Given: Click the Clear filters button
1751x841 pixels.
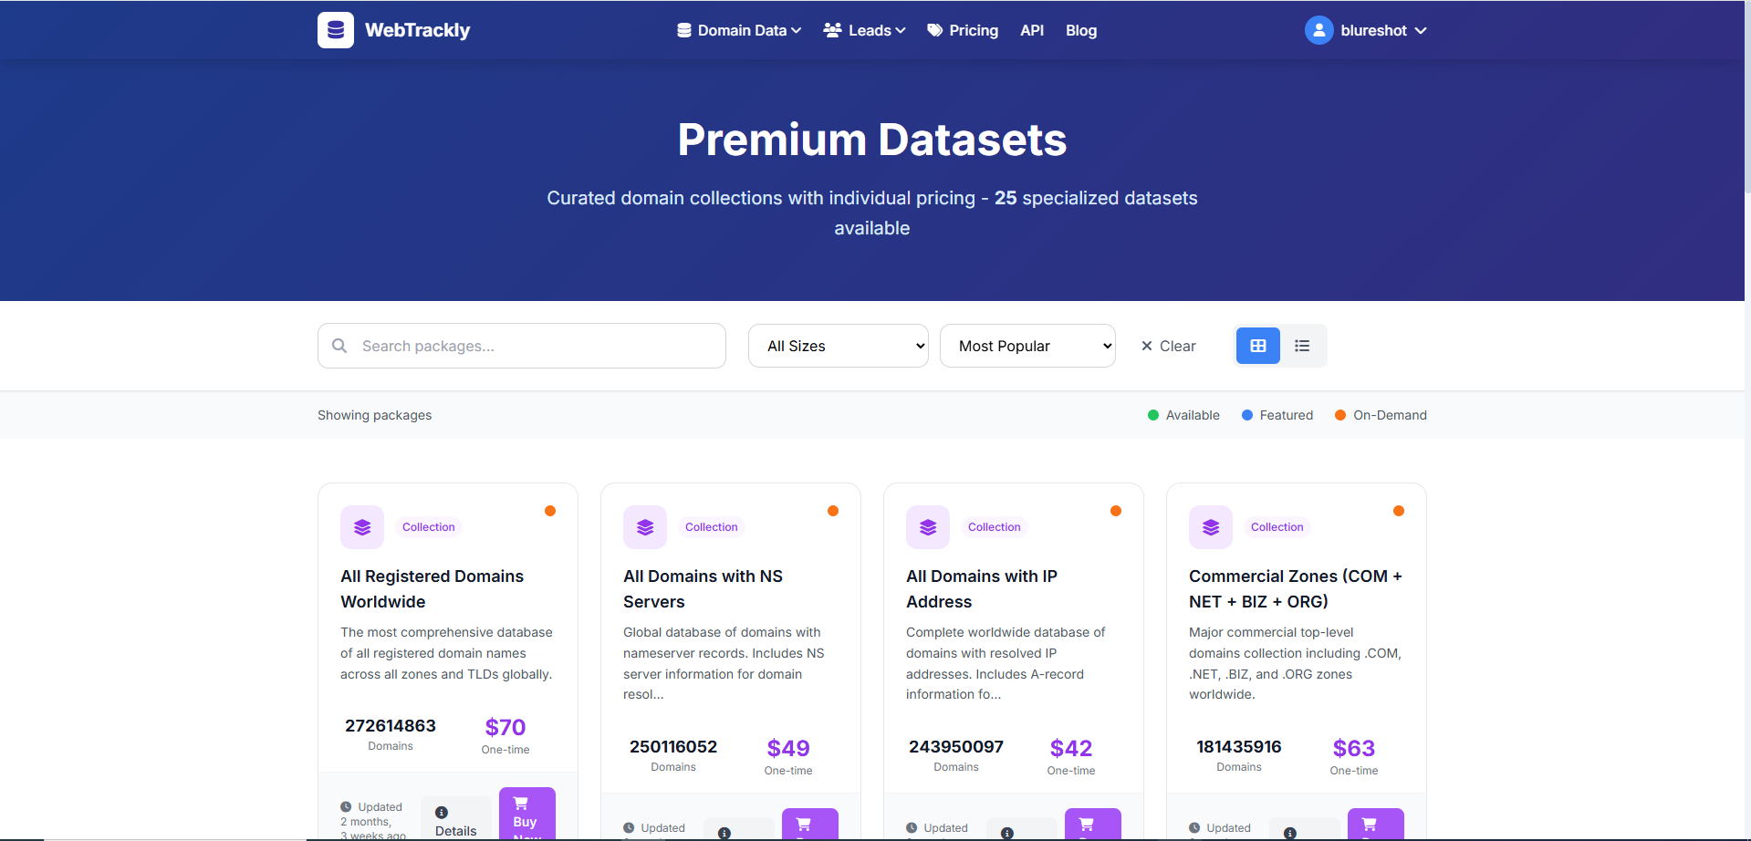Looking at the screenshot, I should [1168, 346].
